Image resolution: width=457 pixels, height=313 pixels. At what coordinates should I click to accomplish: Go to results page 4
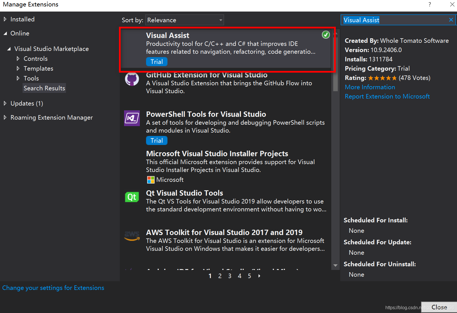pyautogui.click(x=240, y=276)
